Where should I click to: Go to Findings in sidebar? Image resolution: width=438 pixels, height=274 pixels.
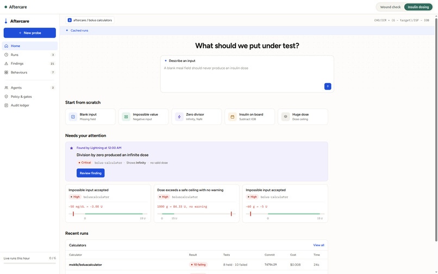point(29,64)
